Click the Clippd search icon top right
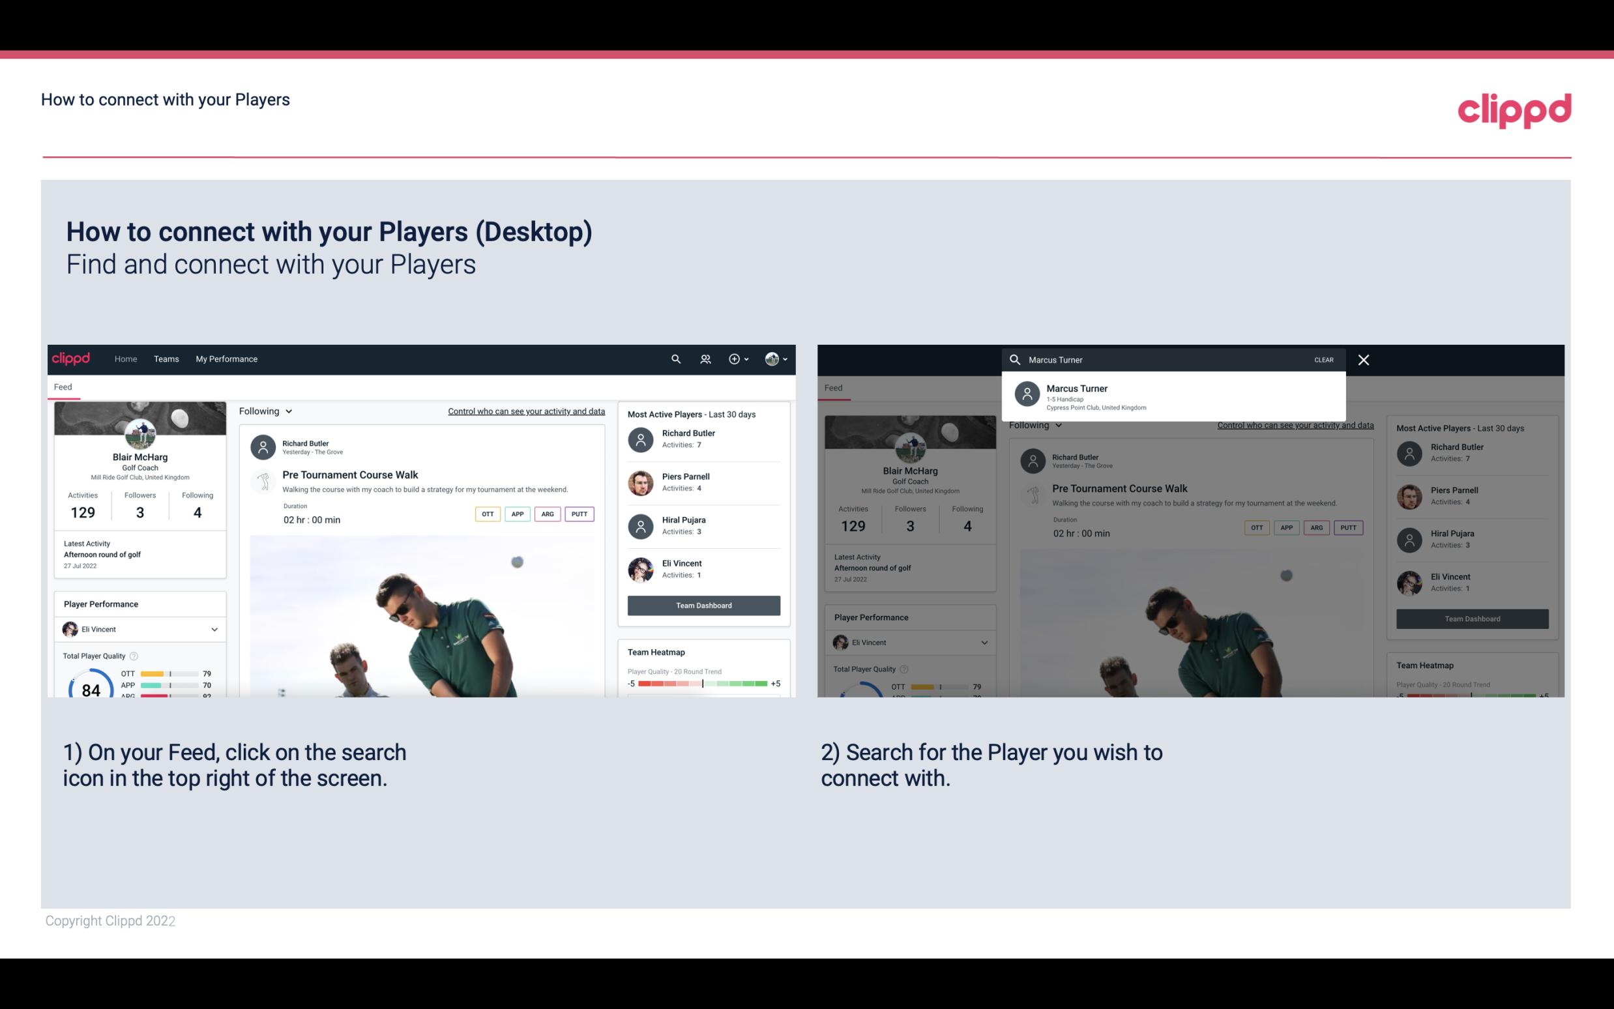This screenshot has height=1009, width=1614. [674, 358]
